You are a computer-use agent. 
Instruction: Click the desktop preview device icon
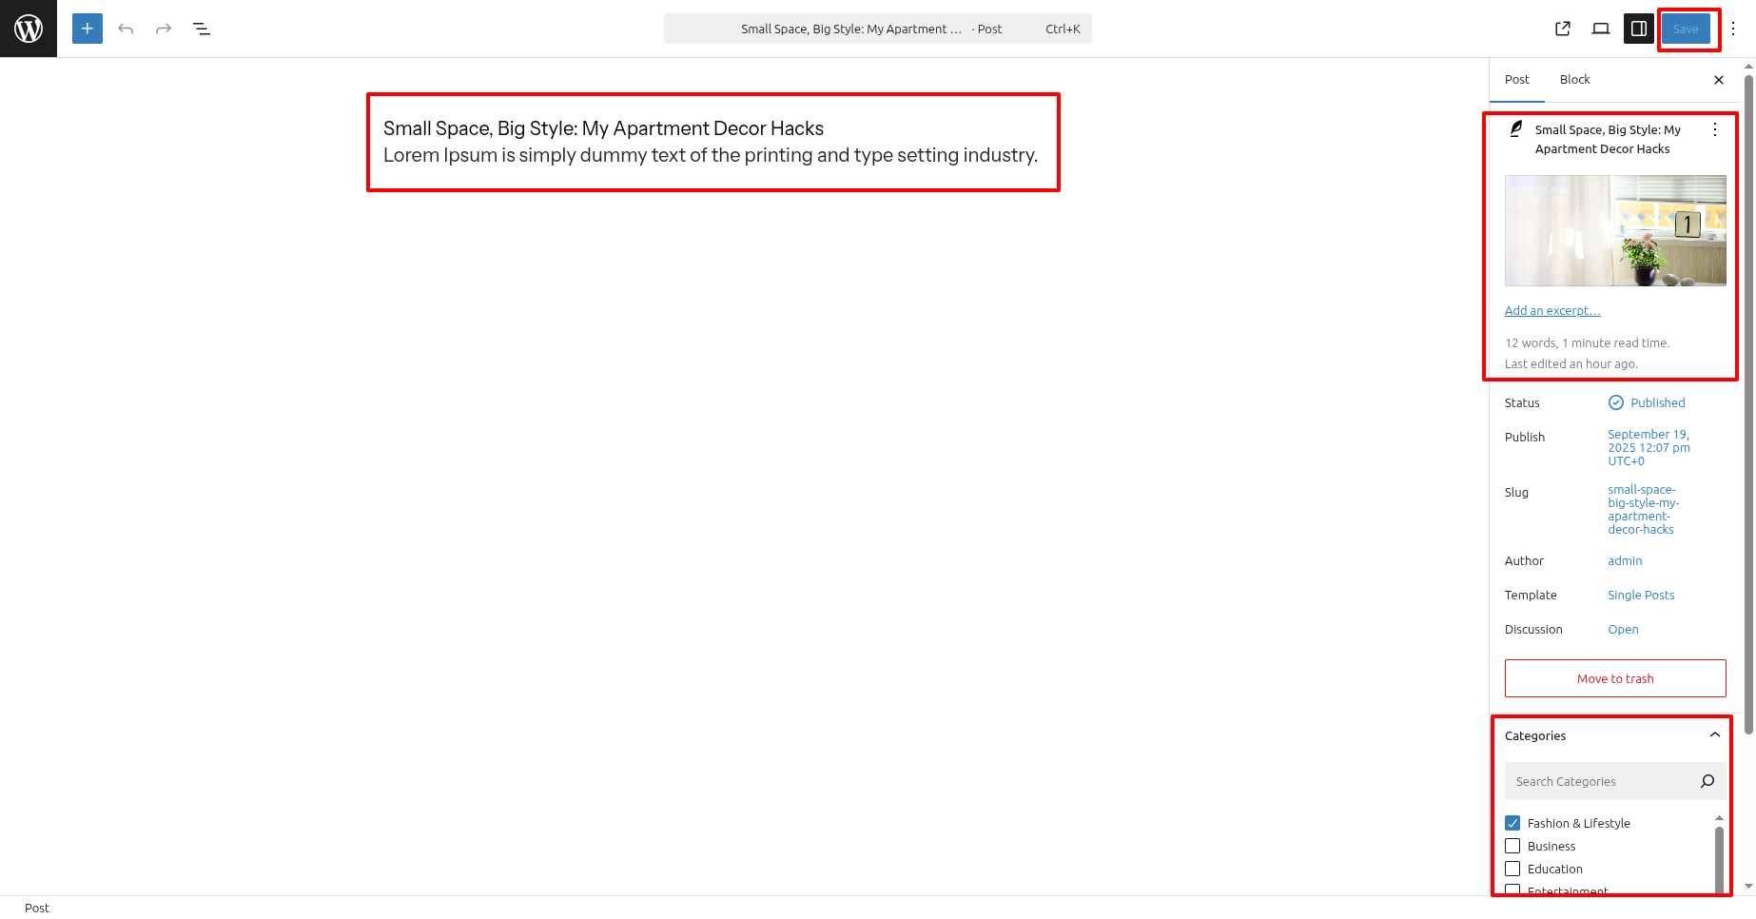[1601, 29]
